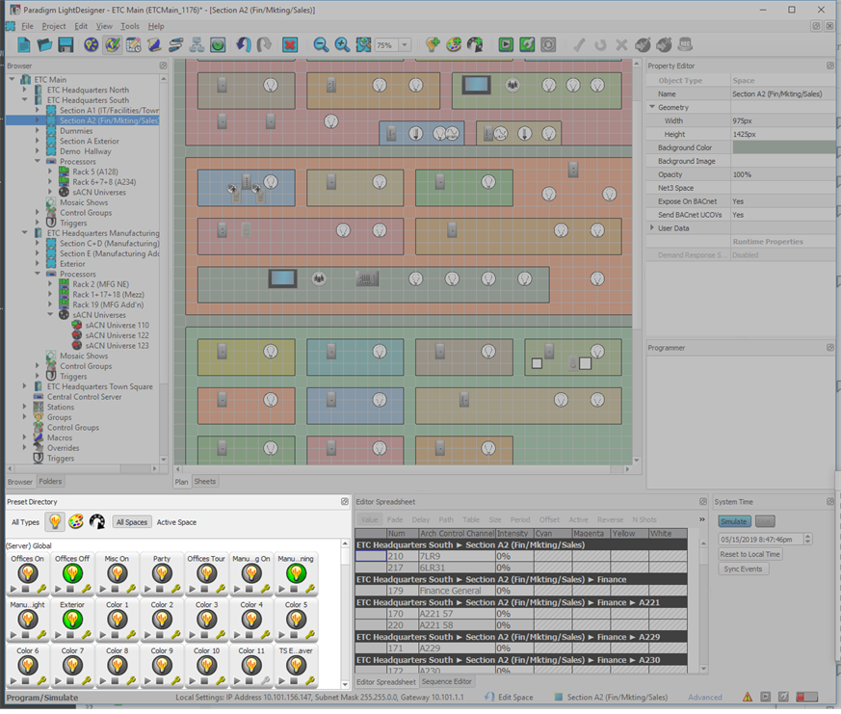Click the new preset light bulb icon
841x714 pixels.
click(x=433, y=45)
